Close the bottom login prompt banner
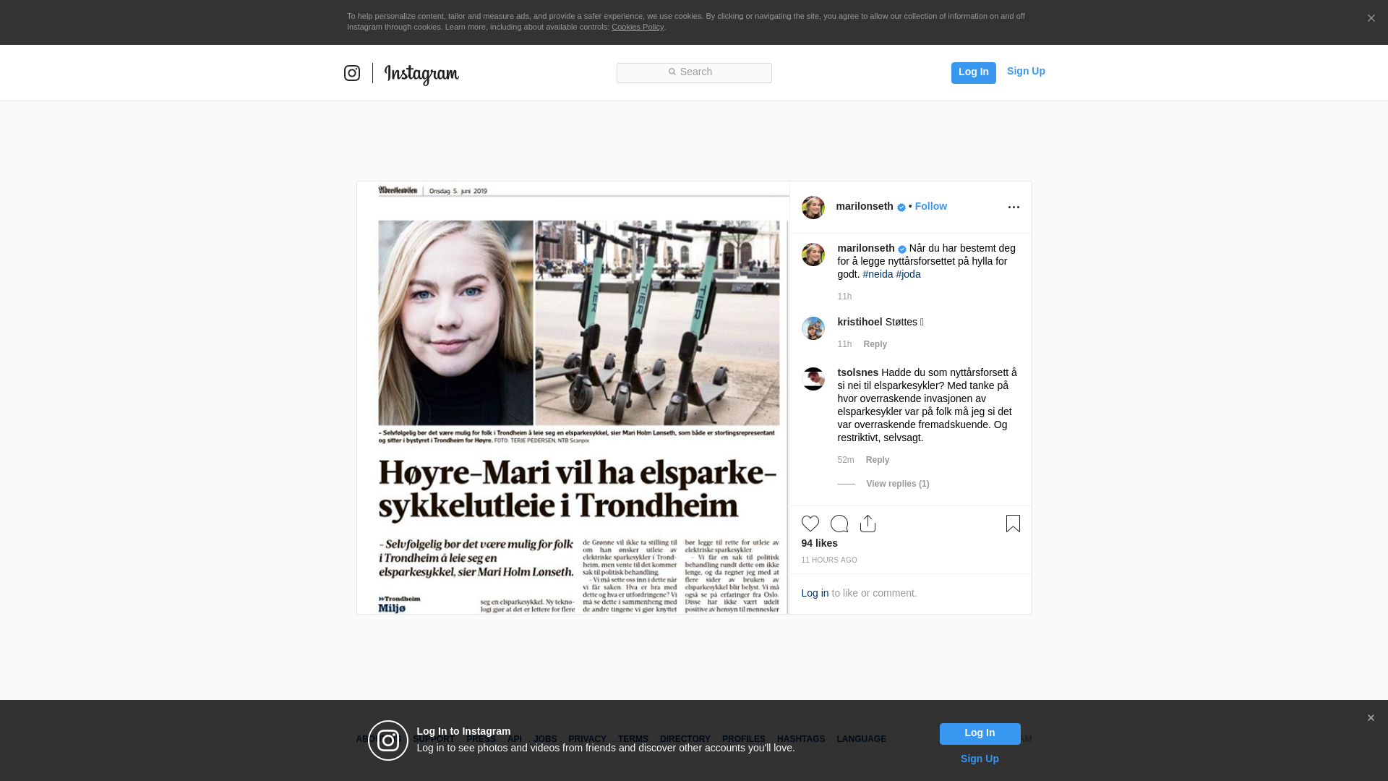1388x781 pixels. point(1371,718)
